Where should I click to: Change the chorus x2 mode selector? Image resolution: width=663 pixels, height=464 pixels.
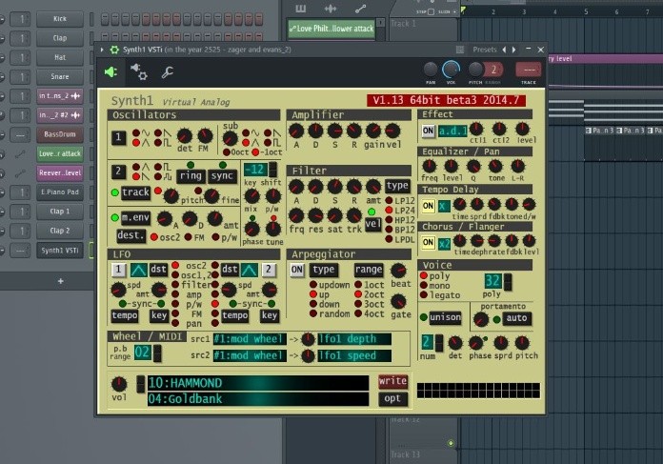(x=444, y=243)
